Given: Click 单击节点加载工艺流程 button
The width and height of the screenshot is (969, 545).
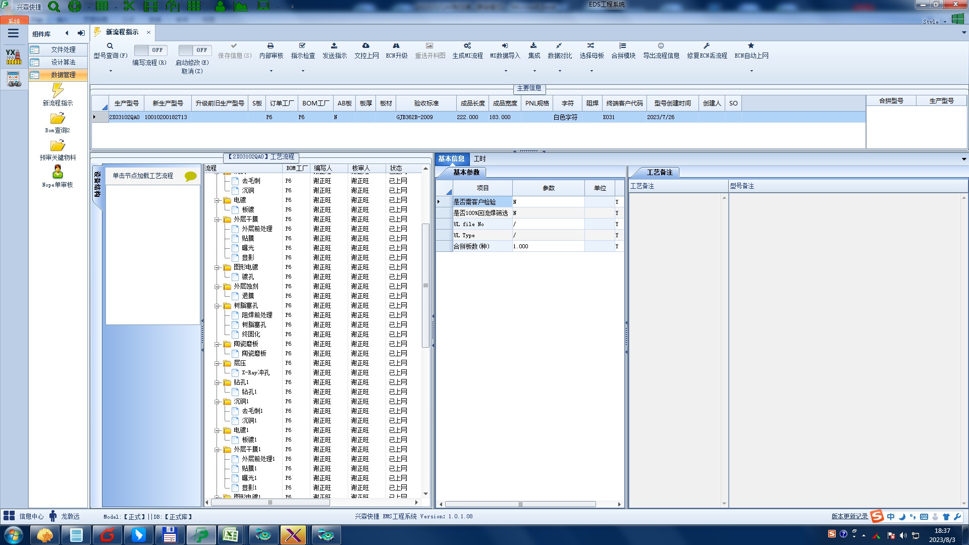Looking at the screenshot, I should 143,176.
